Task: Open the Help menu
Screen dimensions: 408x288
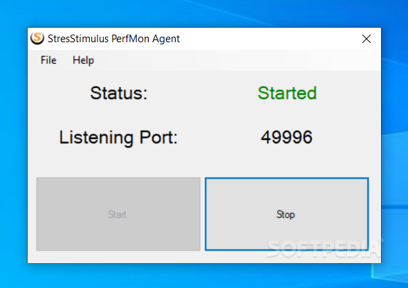Action: click(83, 60)
